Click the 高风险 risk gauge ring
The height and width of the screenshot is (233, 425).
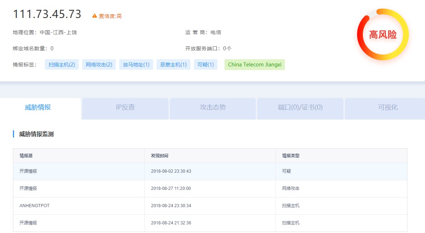pyautogui.click(x=383, y=34)
